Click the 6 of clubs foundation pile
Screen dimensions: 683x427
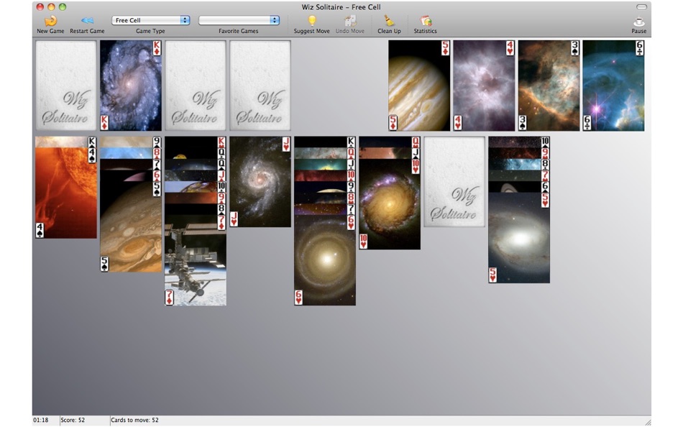(613, 86)
